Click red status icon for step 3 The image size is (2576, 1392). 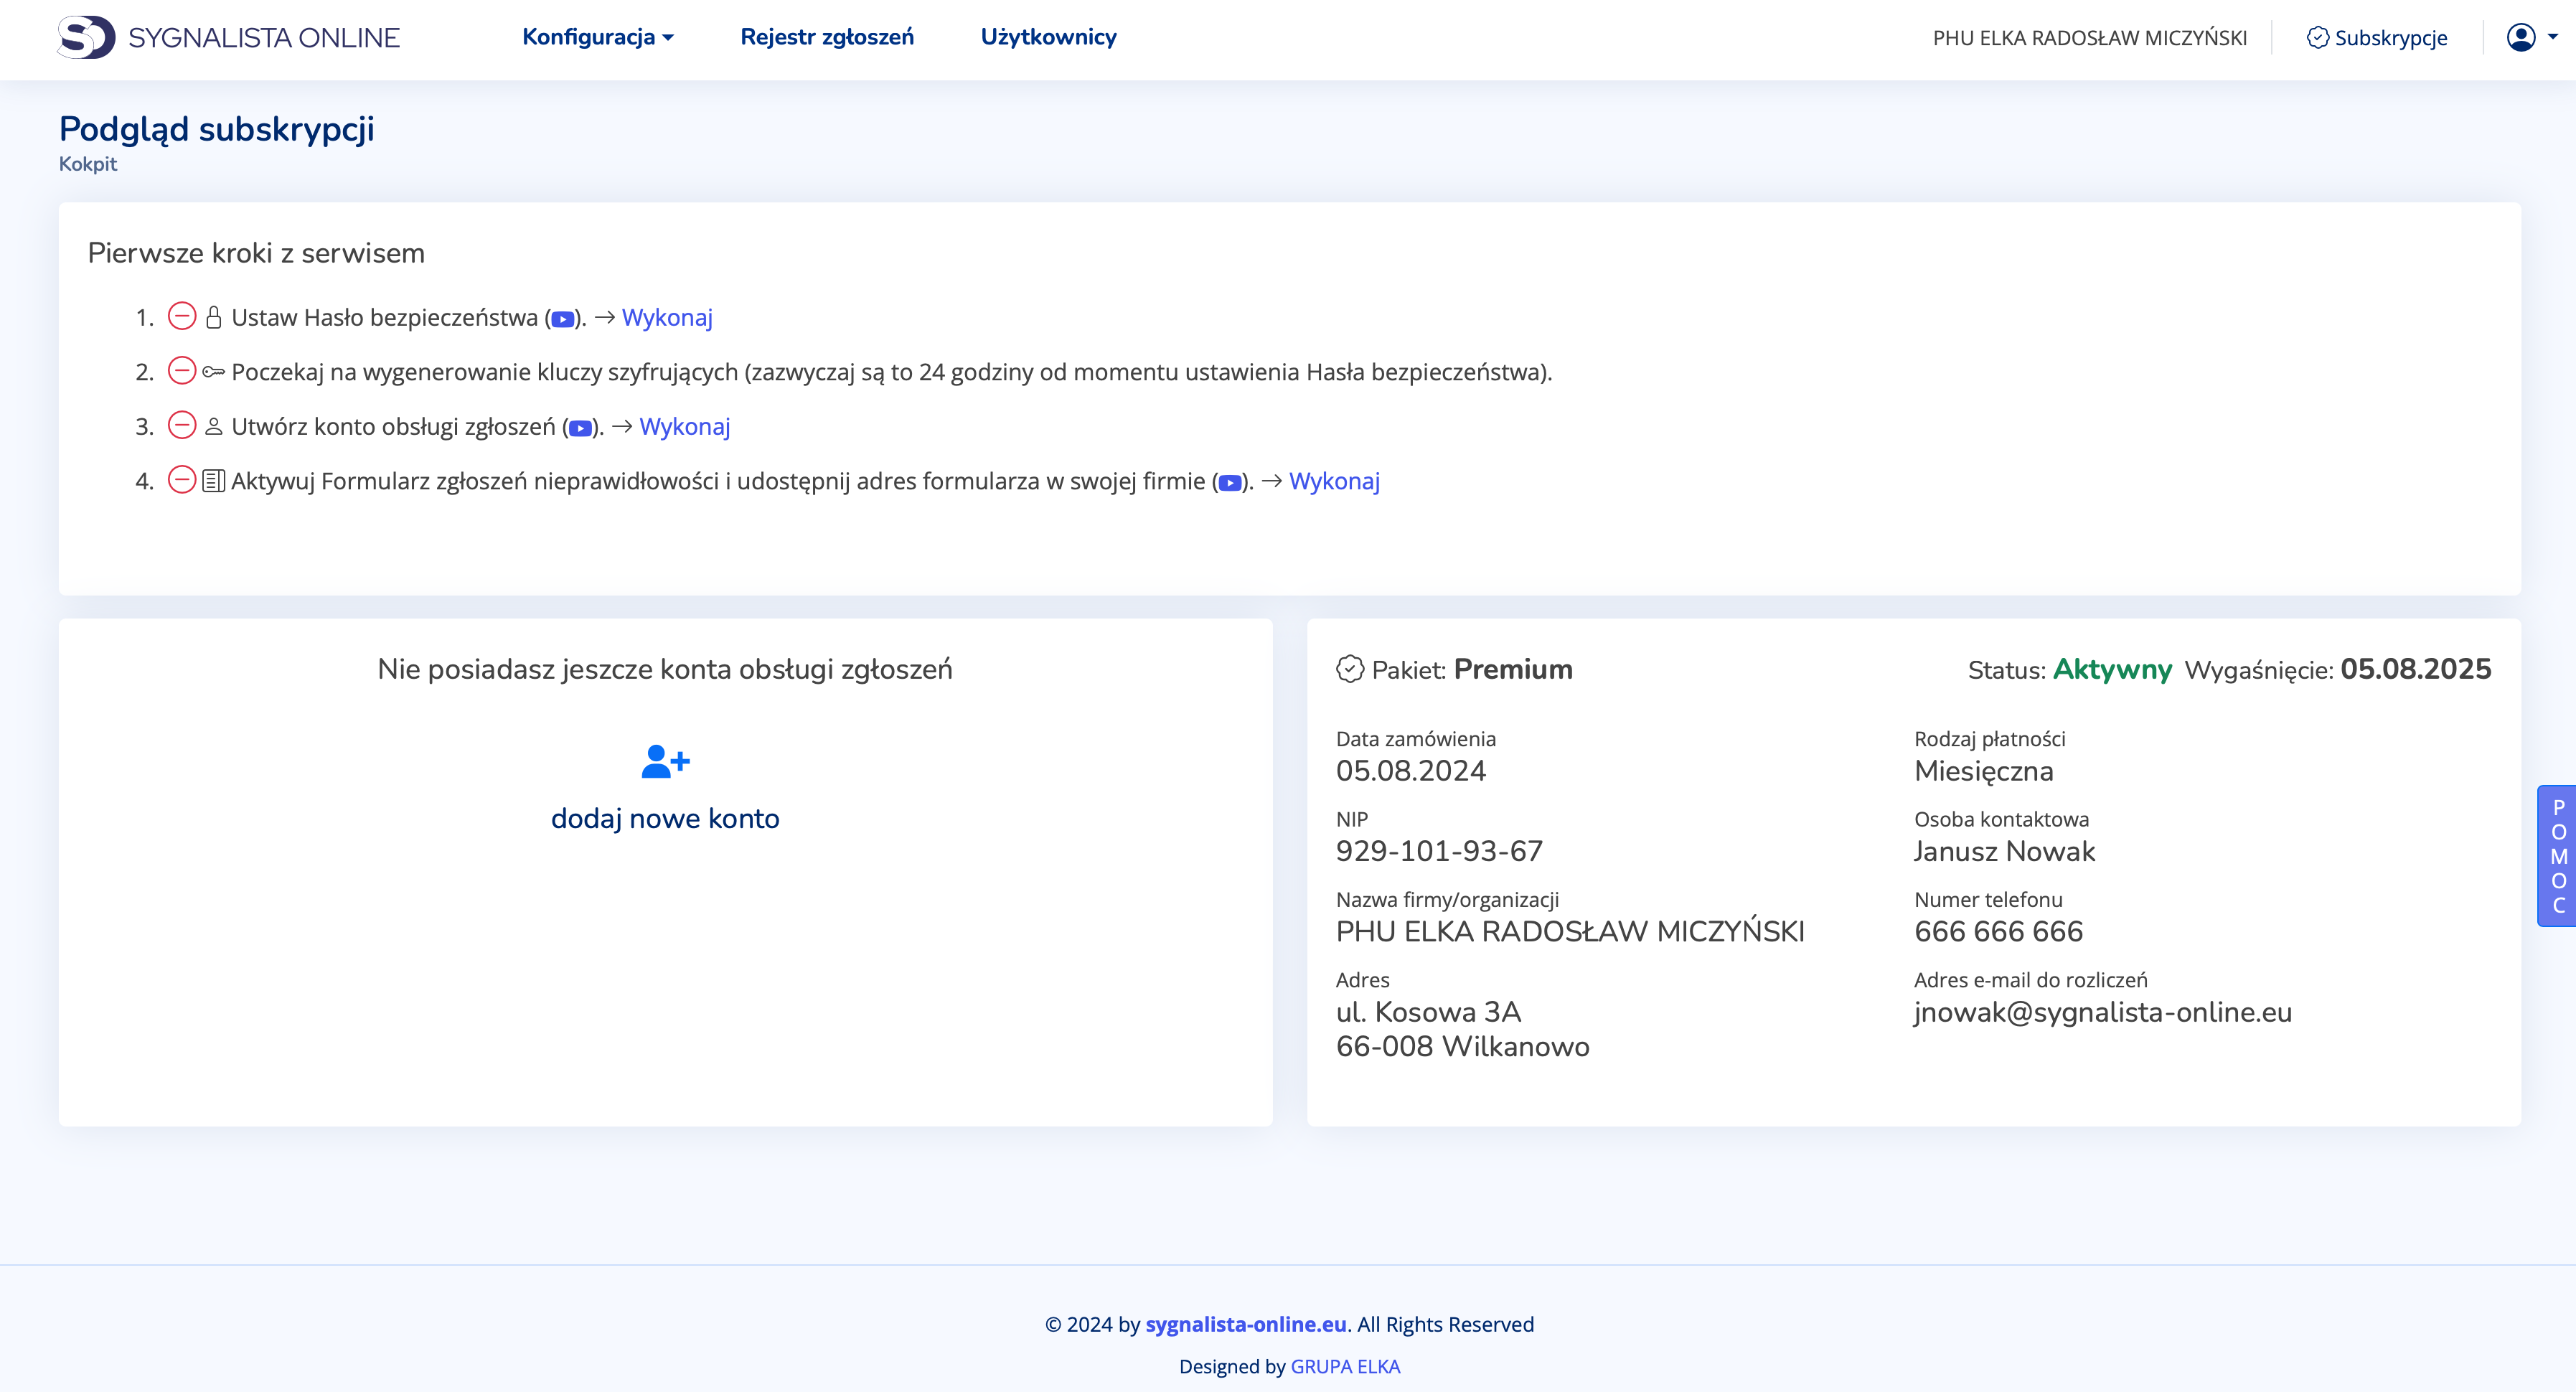point(182,426)
